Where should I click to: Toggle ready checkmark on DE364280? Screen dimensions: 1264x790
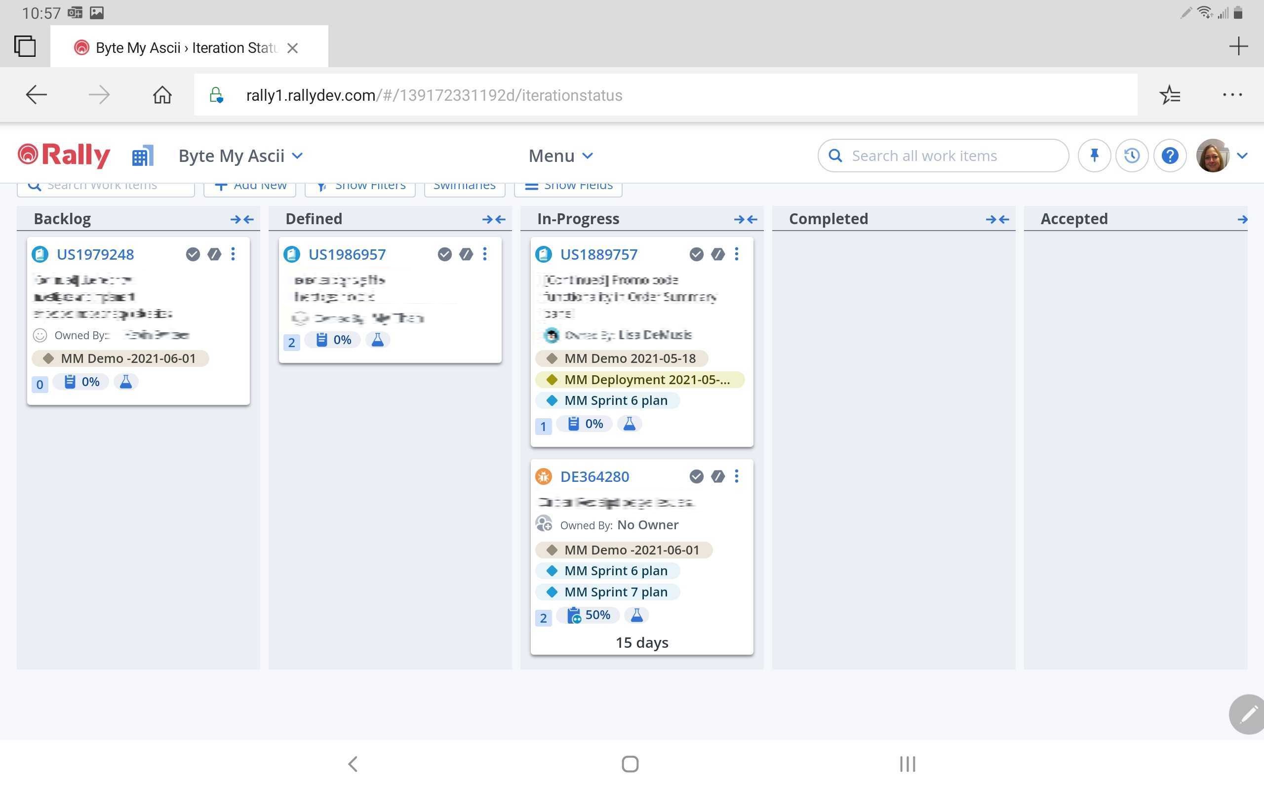(x=696, y=476)
